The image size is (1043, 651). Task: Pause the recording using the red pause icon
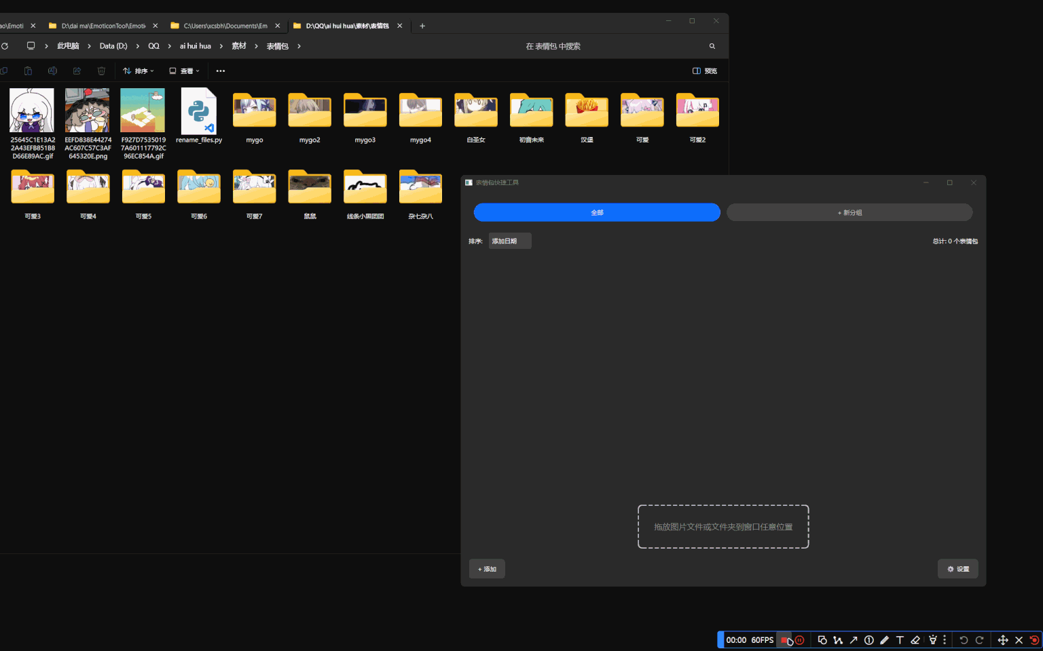[x=800, y=640]
